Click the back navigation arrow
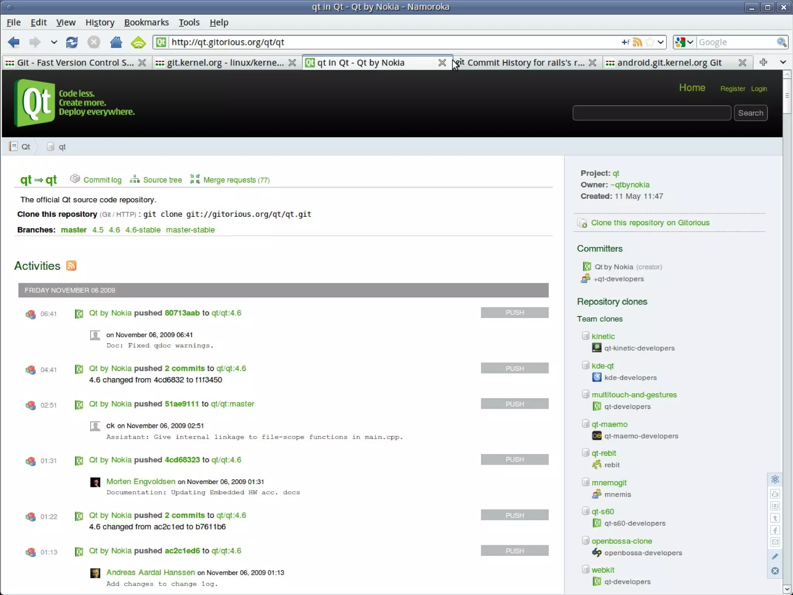The width and height of the screenshot is (793, 595). click(14, 42)
